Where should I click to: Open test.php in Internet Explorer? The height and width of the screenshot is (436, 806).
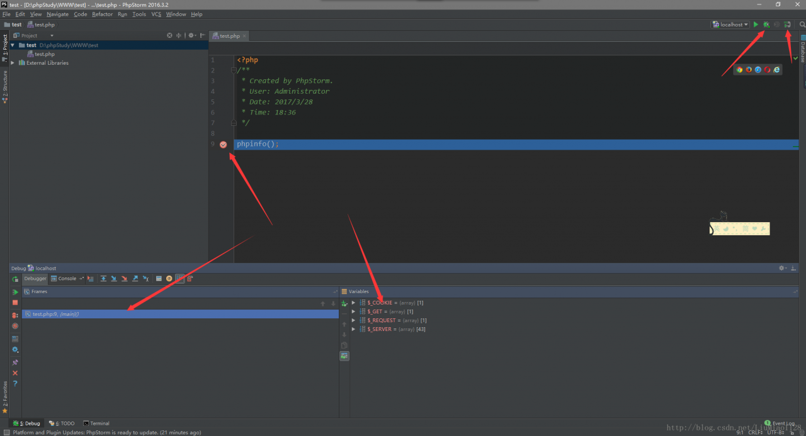(x=776, y=70)
